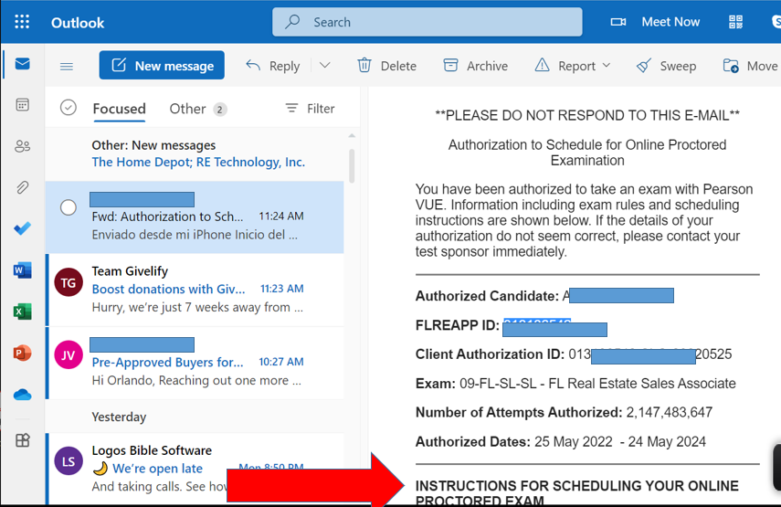
Task: Open More apps grid icon
Action: coord(23,440)
